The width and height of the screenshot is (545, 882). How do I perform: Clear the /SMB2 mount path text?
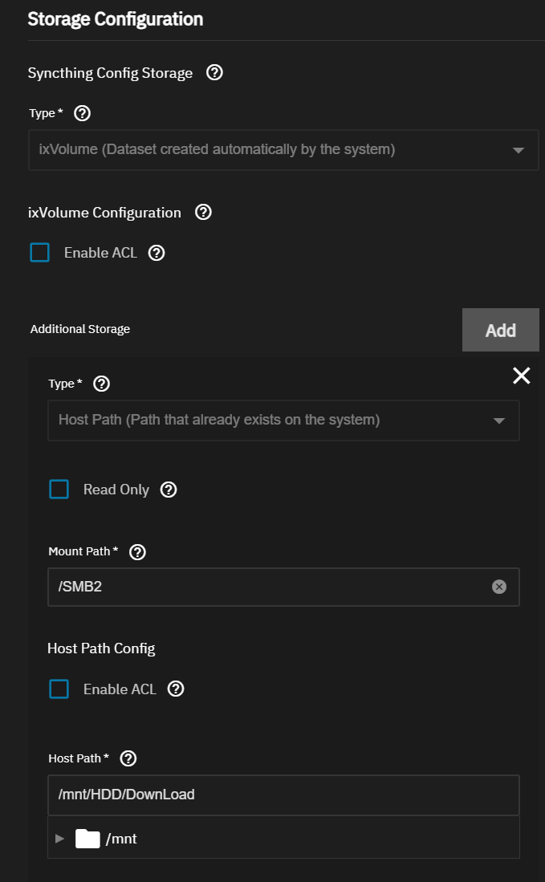point(499,587)
